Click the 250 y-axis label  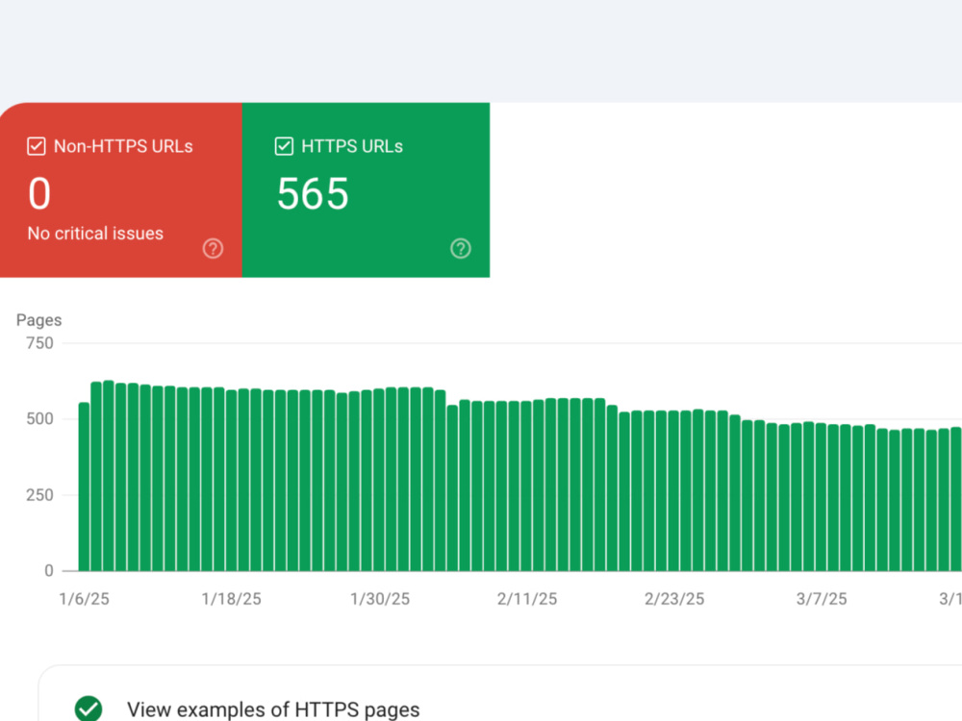pos(39,495)
